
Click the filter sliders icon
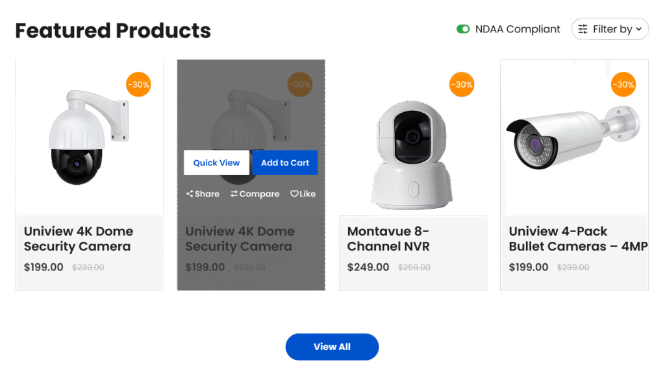[x=583, y=29]
